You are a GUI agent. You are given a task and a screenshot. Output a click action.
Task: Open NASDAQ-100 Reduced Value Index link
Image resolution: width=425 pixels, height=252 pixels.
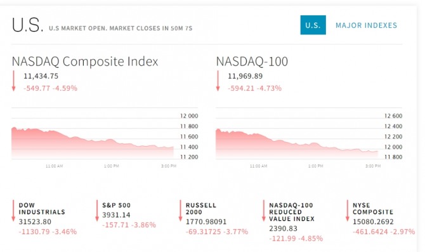point(292,212)
